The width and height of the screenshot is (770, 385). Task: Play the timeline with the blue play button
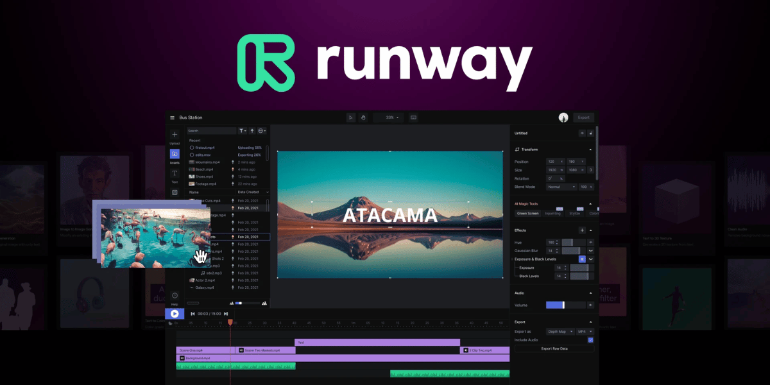[175, 314]
